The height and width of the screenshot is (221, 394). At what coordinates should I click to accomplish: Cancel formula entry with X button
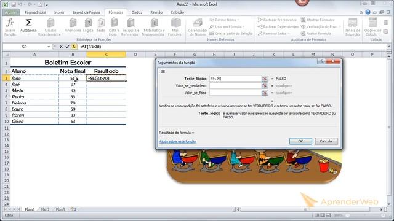pyautogui.click(x=61, y=47)
